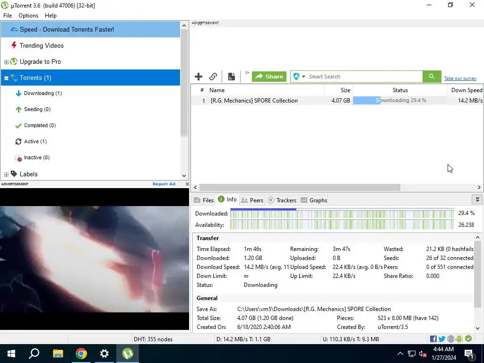Switch to the Peers tab
Screen dimensions: 484x363
[x=252, y=200]
